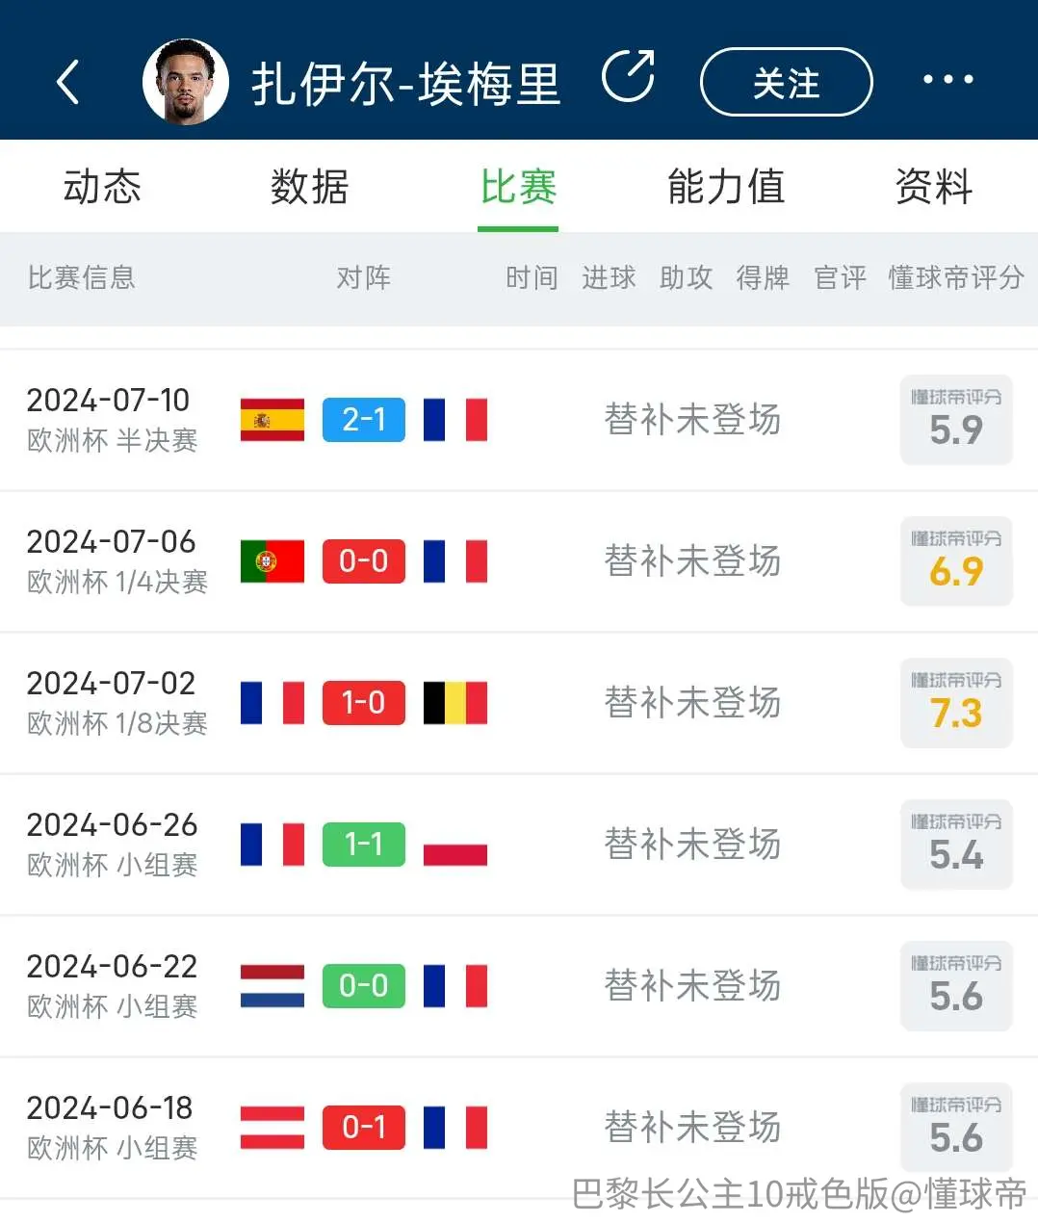Tap the Poland flag icon
Screen dimensions: 1038x1223
(x=455, y=845)
